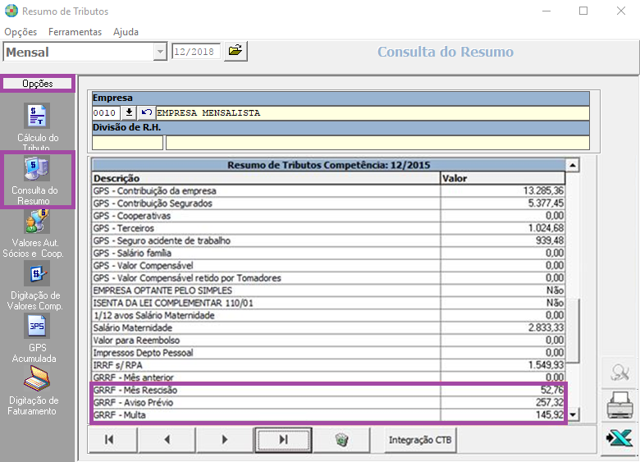Screen dimensions: 640x462
Task: Select the Consulta do Resumo sidebar icon
Action: click(x=37, y=167)
